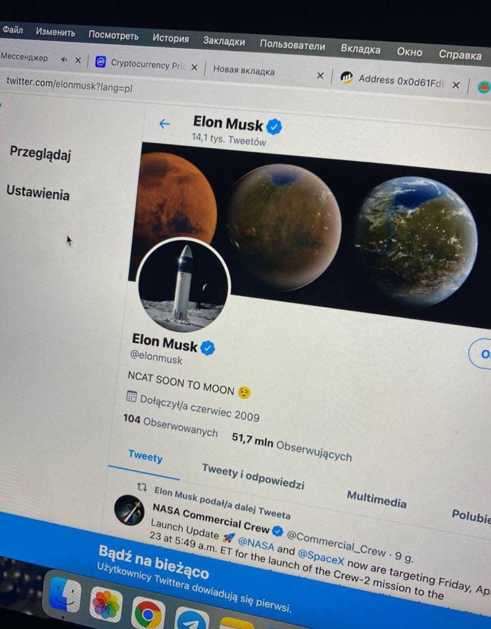This screenshot has height=629, width=491.
Task: Click the twitter.com/elonmusk address bar
Action: [69, 84]
